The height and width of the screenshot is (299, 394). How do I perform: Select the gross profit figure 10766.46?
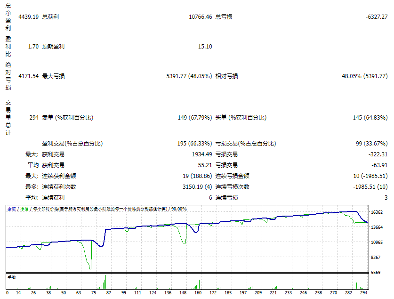pos(200,17)
